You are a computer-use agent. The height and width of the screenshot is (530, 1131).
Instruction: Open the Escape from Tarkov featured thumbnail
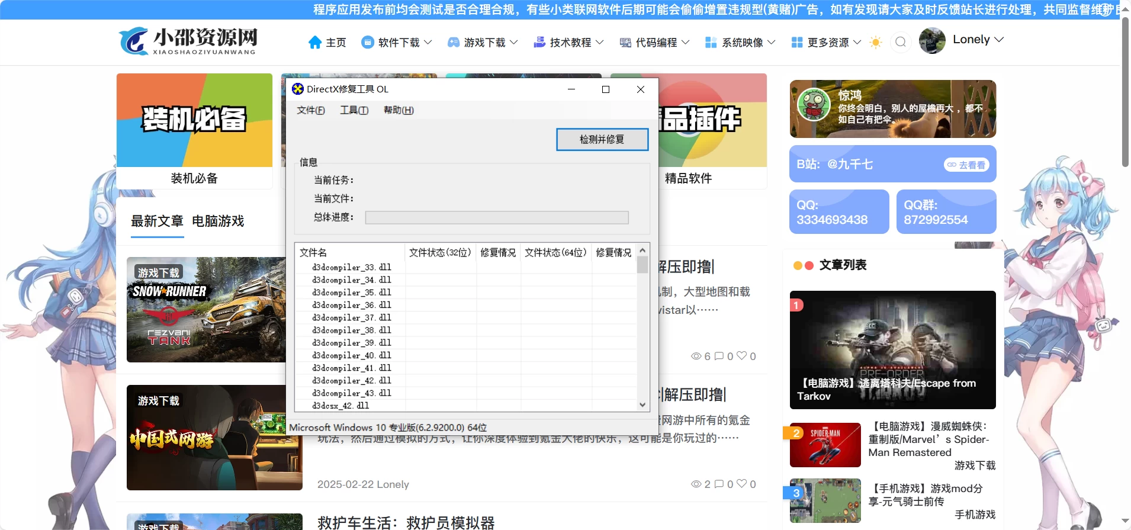[x=892, y=349]
